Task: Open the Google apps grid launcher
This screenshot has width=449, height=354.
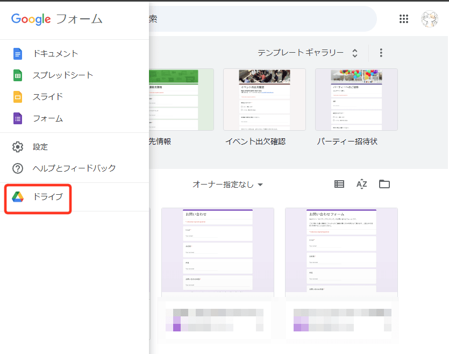Action: pyautogui.click(x=403, y=19)
